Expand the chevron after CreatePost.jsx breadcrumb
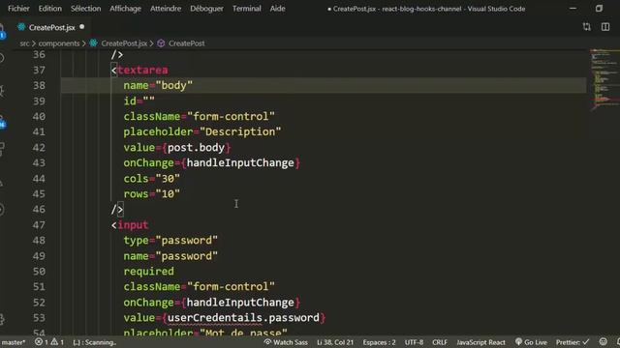Viewport: 620px width, 348px height. point(151,43)
